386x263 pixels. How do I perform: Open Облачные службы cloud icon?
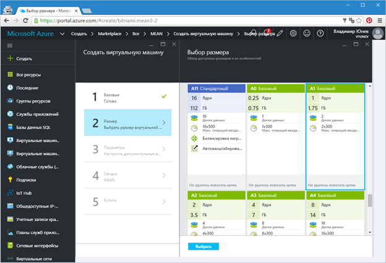(x=10, y=167)
